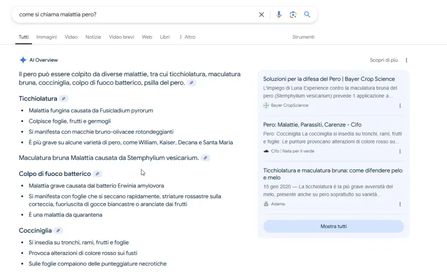Screen dimensions: 447x272
Task: Click the magnifying glass search icon
Action: 307,14
